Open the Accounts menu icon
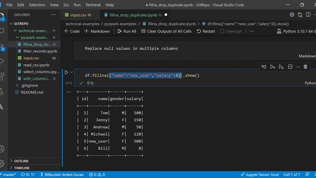The width and height of the screenshot is (316, 178). coord(1,149)
